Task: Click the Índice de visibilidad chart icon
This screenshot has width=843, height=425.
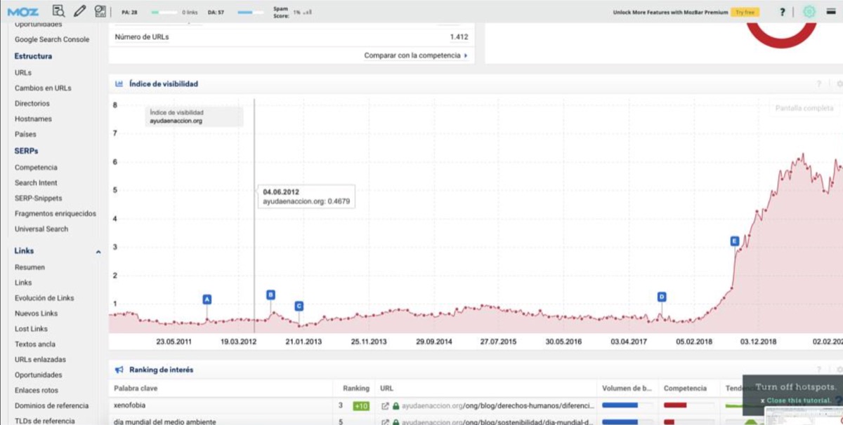Action: (x=119, y=83)
